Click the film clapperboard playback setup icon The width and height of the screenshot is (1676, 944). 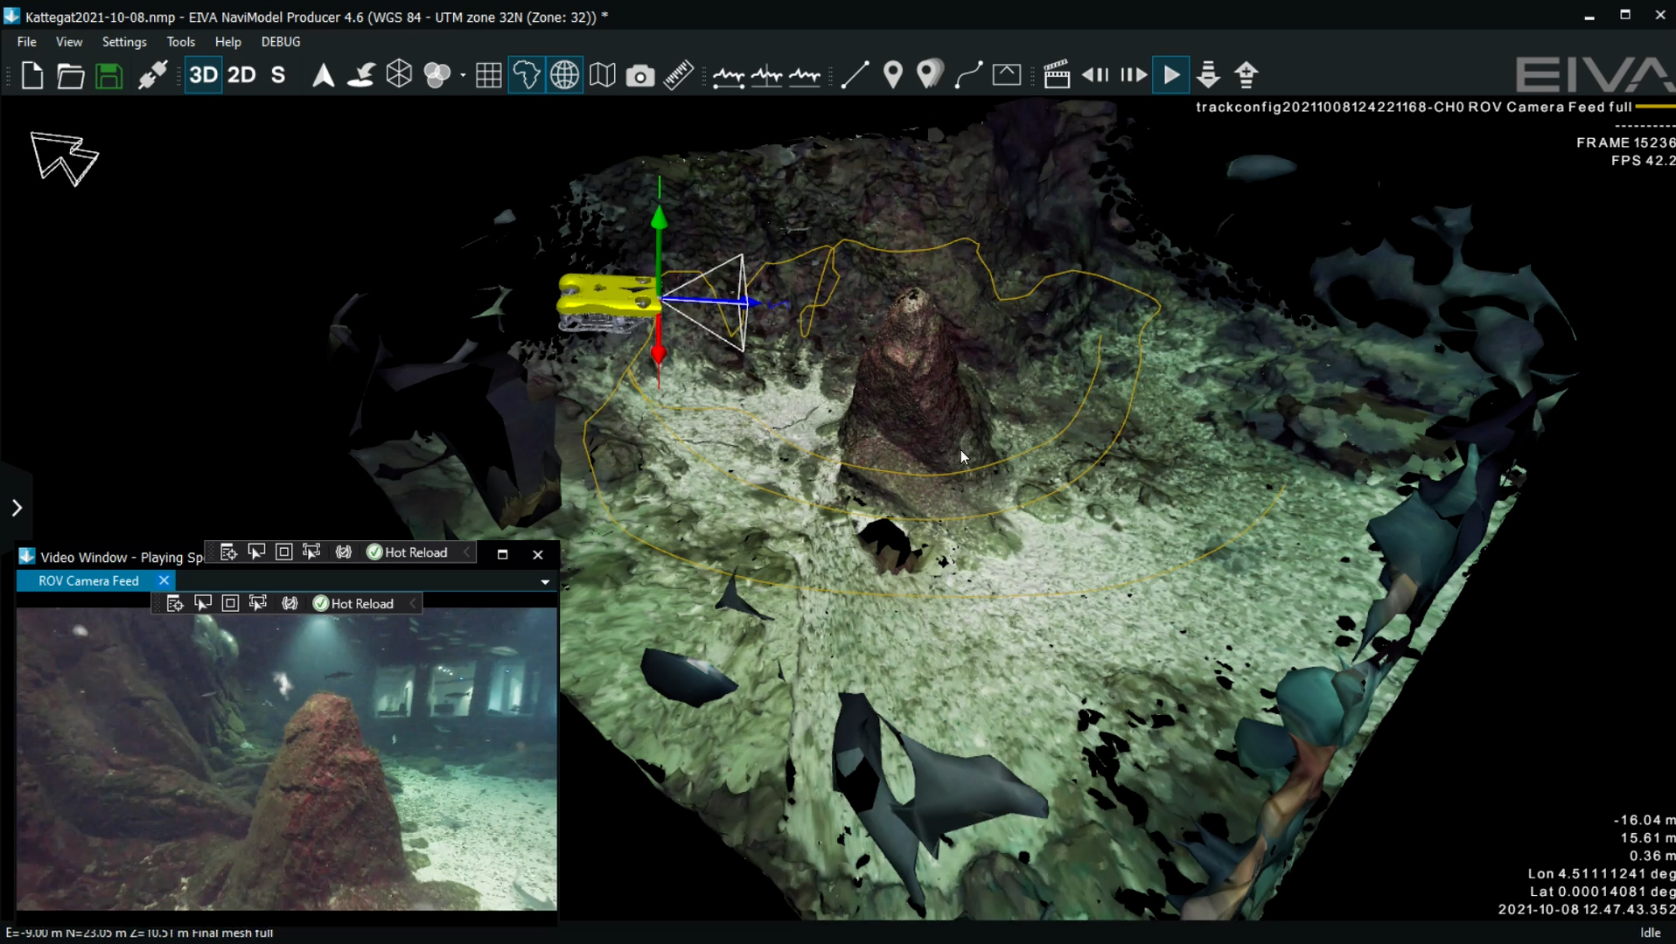point(1058,75)
